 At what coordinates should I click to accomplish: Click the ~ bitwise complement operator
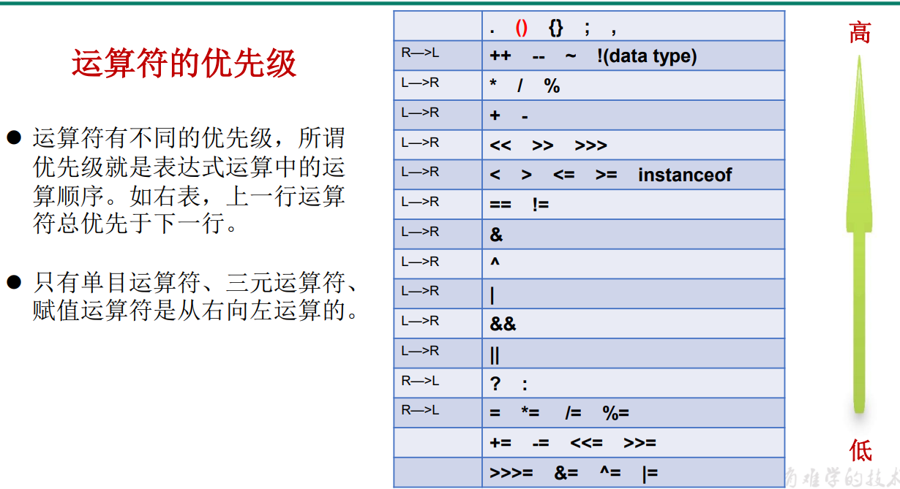[571, 56]
